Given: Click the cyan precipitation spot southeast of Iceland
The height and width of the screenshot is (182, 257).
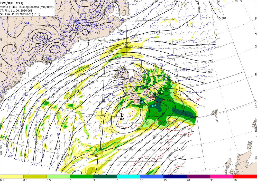Looking at the screenshot, I should [153, 106].
